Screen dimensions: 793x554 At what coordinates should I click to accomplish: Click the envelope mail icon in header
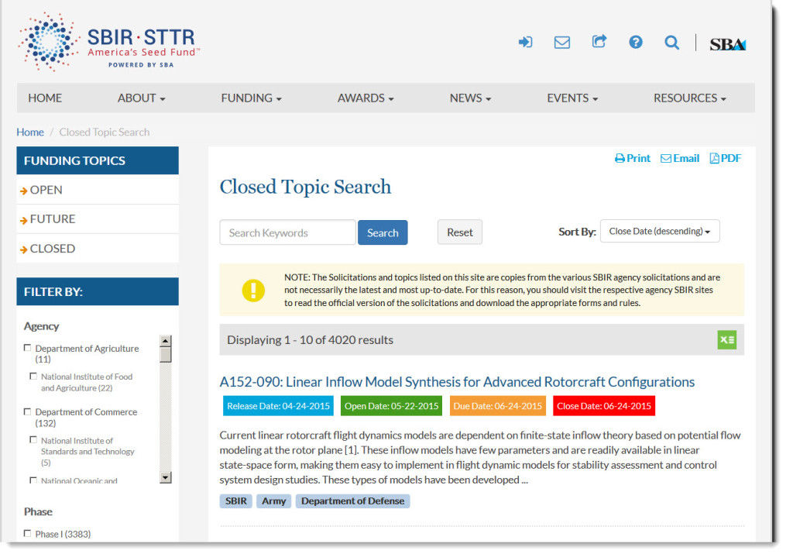point(562,43)
